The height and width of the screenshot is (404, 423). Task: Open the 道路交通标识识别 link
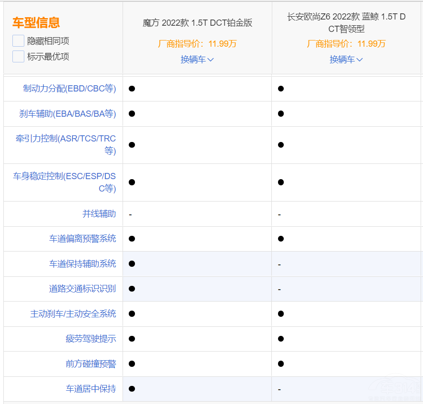click(x=83, y=289)
